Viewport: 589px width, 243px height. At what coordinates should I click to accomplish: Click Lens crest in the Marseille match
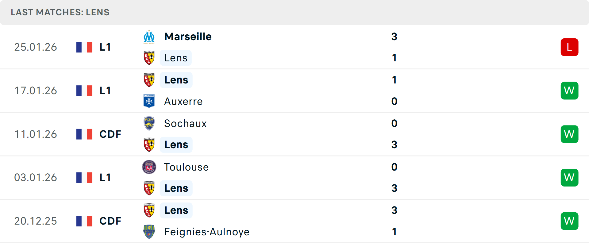pos(149,58)
